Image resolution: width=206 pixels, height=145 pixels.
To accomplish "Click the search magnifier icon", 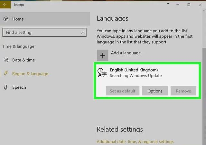I will pos(82,32).
